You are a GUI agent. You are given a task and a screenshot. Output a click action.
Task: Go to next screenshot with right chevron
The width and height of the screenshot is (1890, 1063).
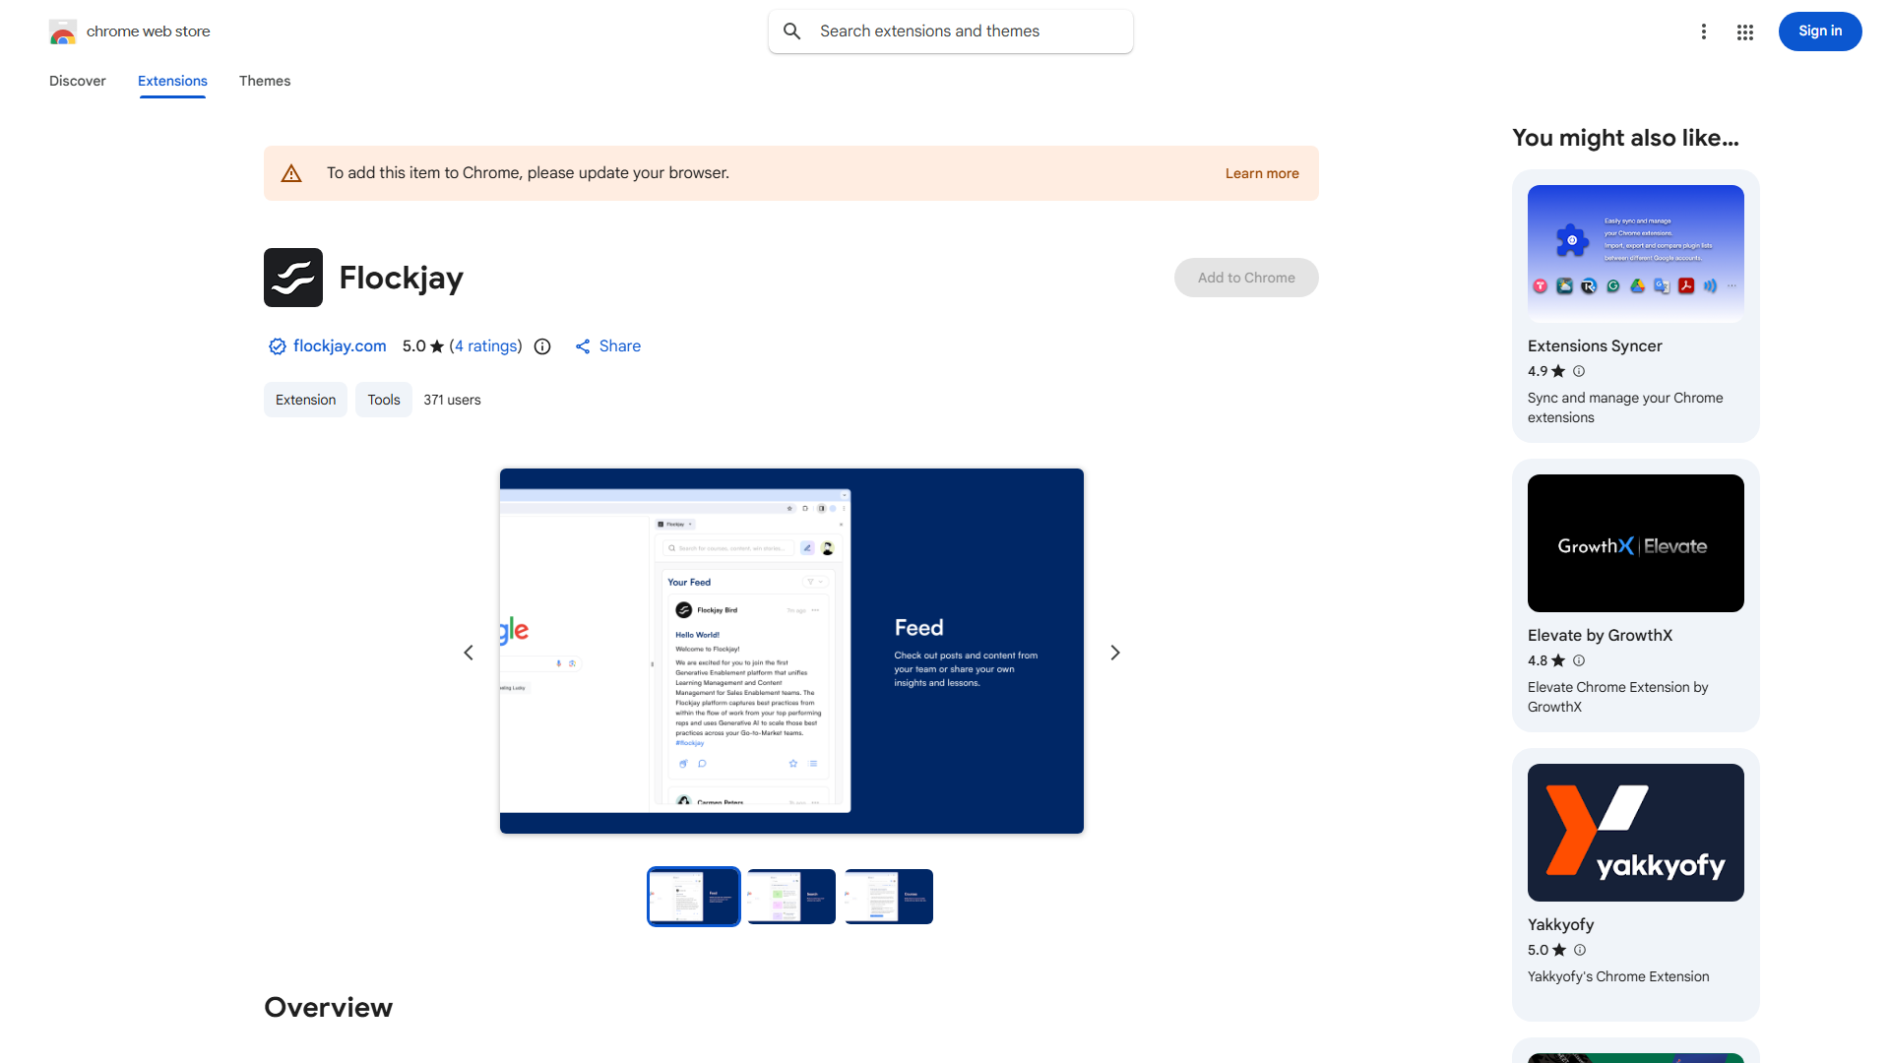click(x=1115, y=653)
